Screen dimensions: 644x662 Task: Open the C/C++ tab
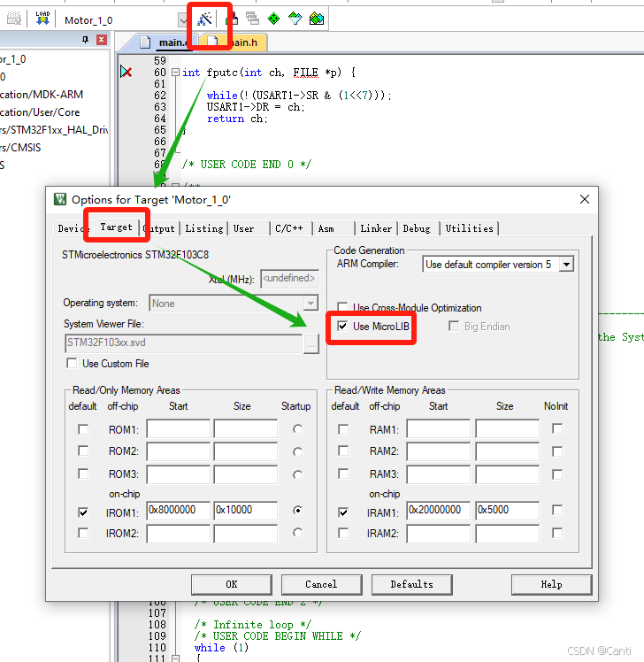tap(291, 228)
